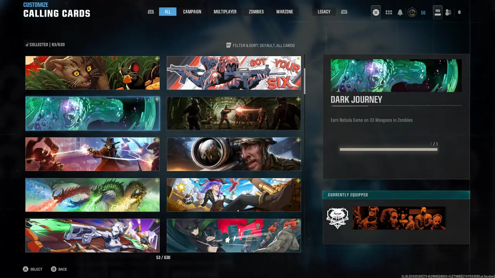Click the key icon beside FILTER & SORT

pos(229,45)
